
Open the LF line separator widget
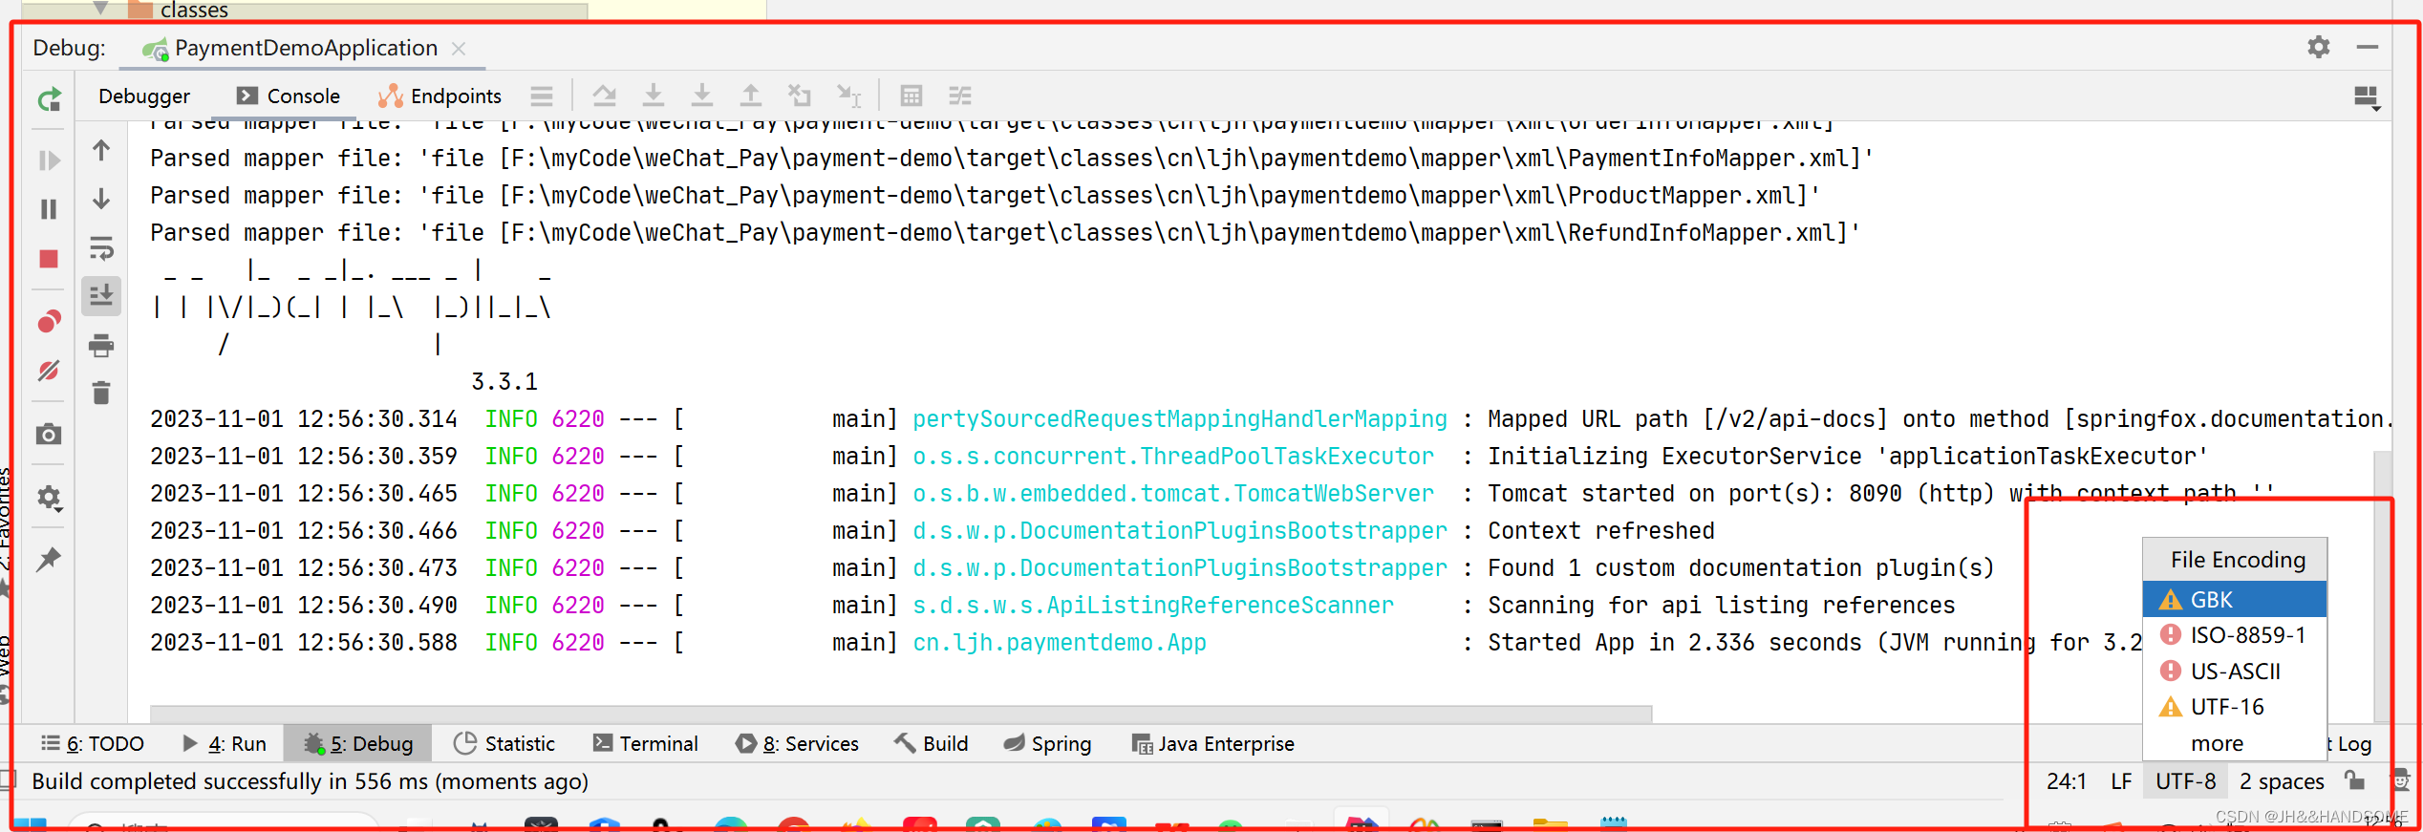tap(2121, 781)
